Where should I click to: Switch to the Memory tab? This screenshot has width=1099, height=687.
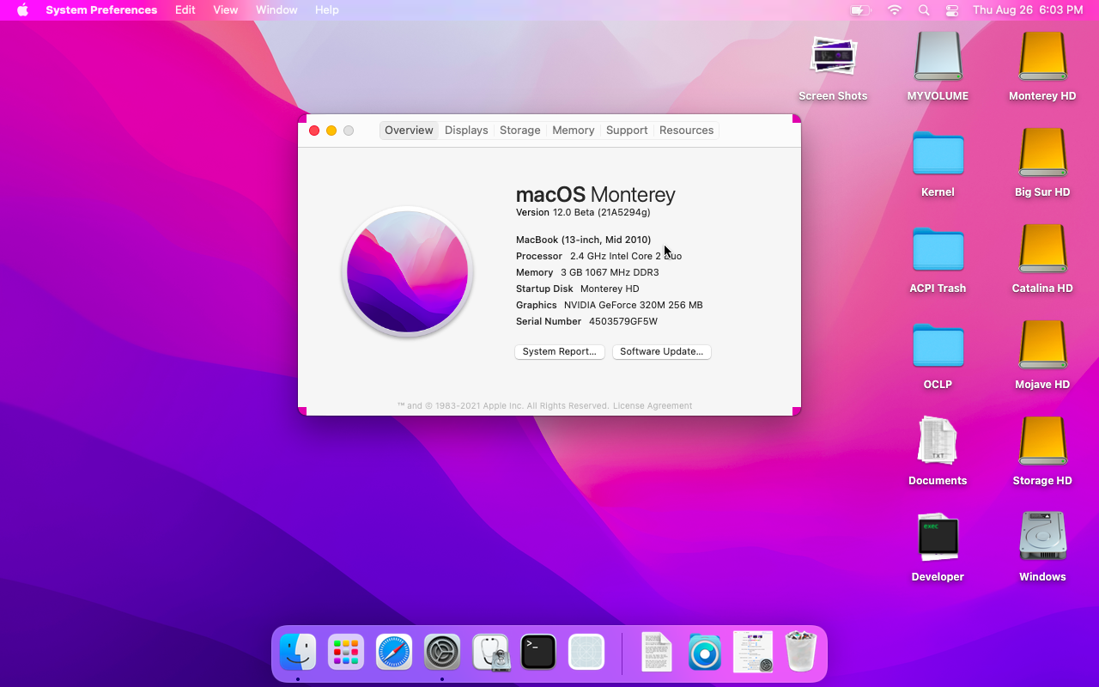574,131
